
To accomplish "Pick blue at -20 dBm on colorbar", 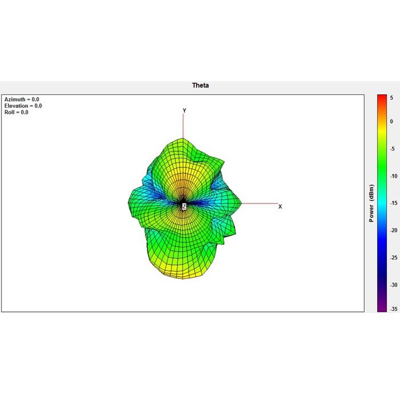I will click(382, 230).
